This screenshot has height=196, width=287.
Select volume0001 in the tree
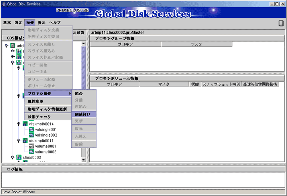tap(45, 146)
